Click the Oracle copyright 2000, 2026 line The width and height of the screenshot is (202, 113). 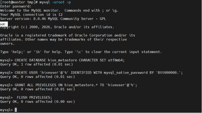[x=57, y=27]
